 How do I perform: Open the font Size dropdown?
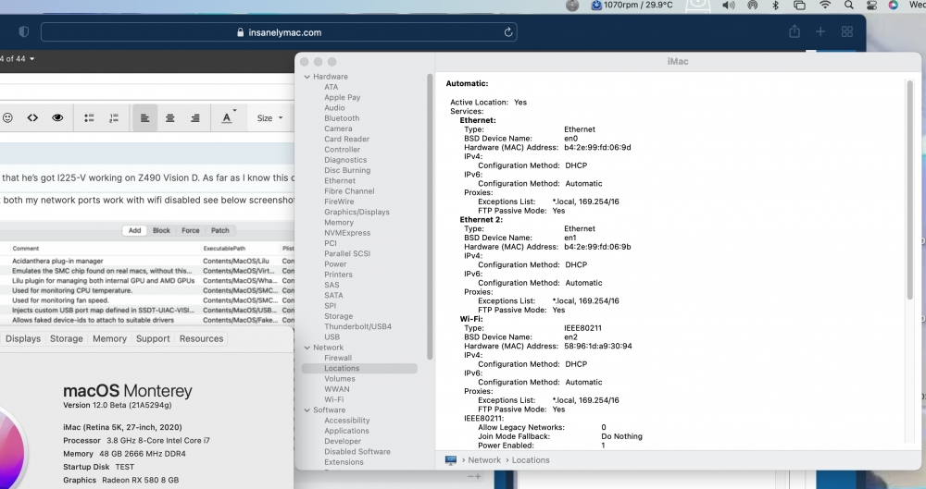269,118
